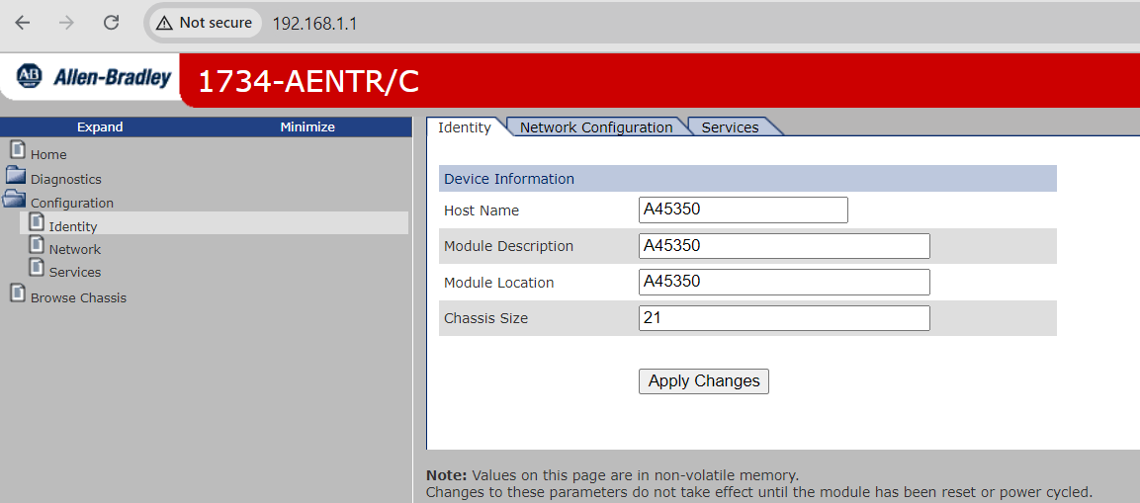Click the Identity page icon in tree
This screenshot has width=1140, height=503.
(37, 222)
